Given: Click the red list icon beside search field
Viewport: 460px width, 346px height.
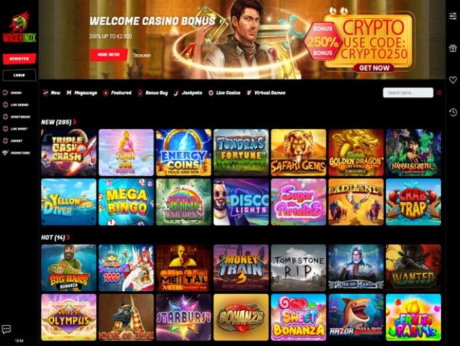Looking at the screenshot, I should (439, 93).
